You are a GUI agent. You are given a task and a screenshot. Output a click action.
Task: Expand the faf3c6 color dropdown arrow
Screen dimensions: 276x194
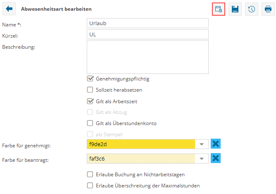(202, 159)
